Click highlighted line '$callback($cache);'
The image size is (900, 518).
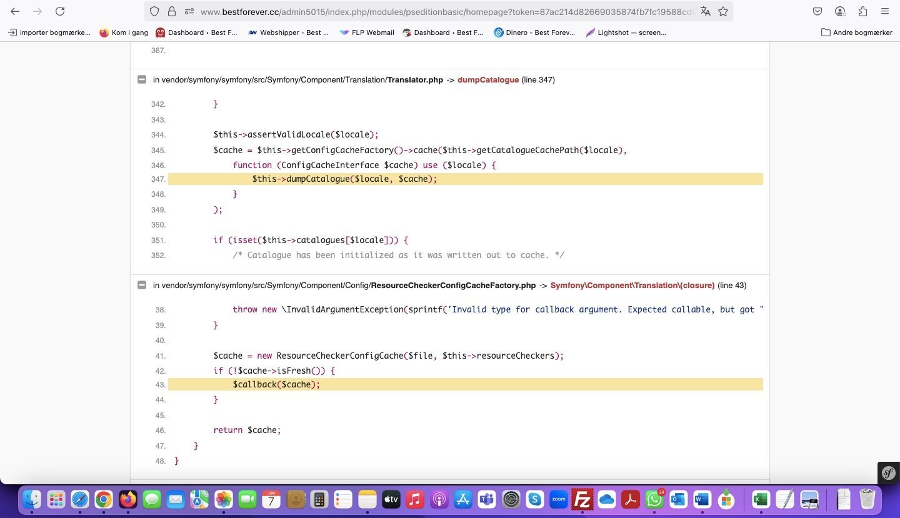[466, 384]
